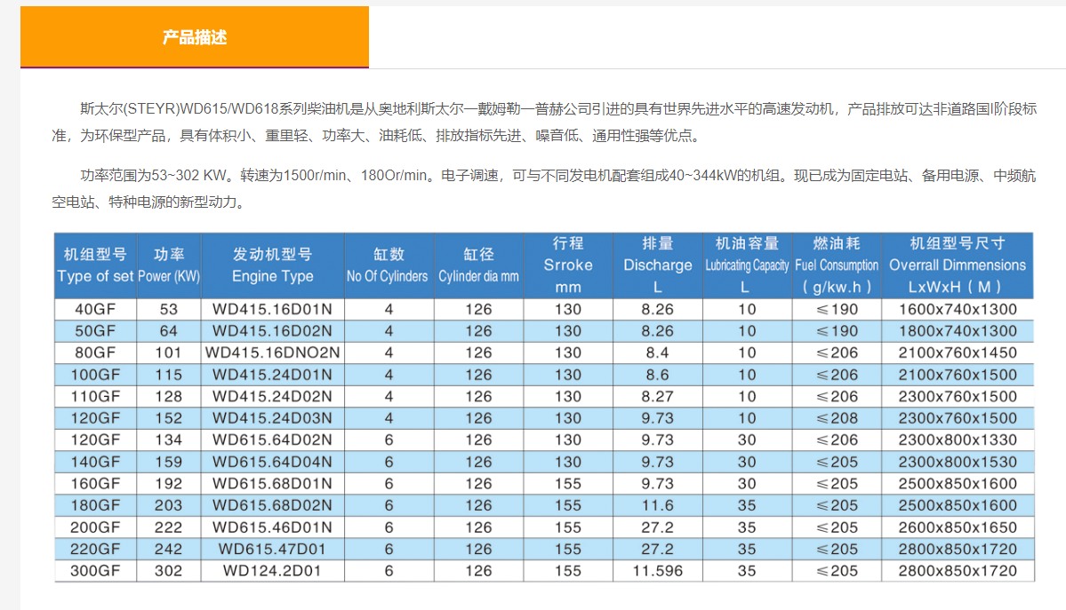Select the 排量 Discharge column header

pos(657,265)
